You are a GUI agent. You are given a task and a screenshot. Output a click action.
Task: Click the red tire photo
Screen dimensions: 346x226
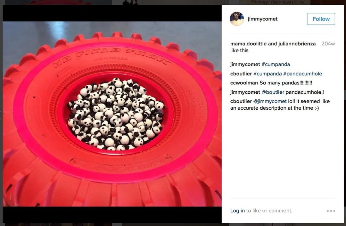coord(112,114)
